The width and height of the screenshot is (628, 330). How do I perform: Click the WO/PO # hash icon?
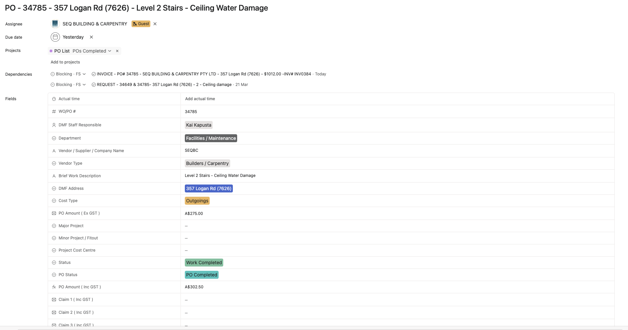point(54,111)
